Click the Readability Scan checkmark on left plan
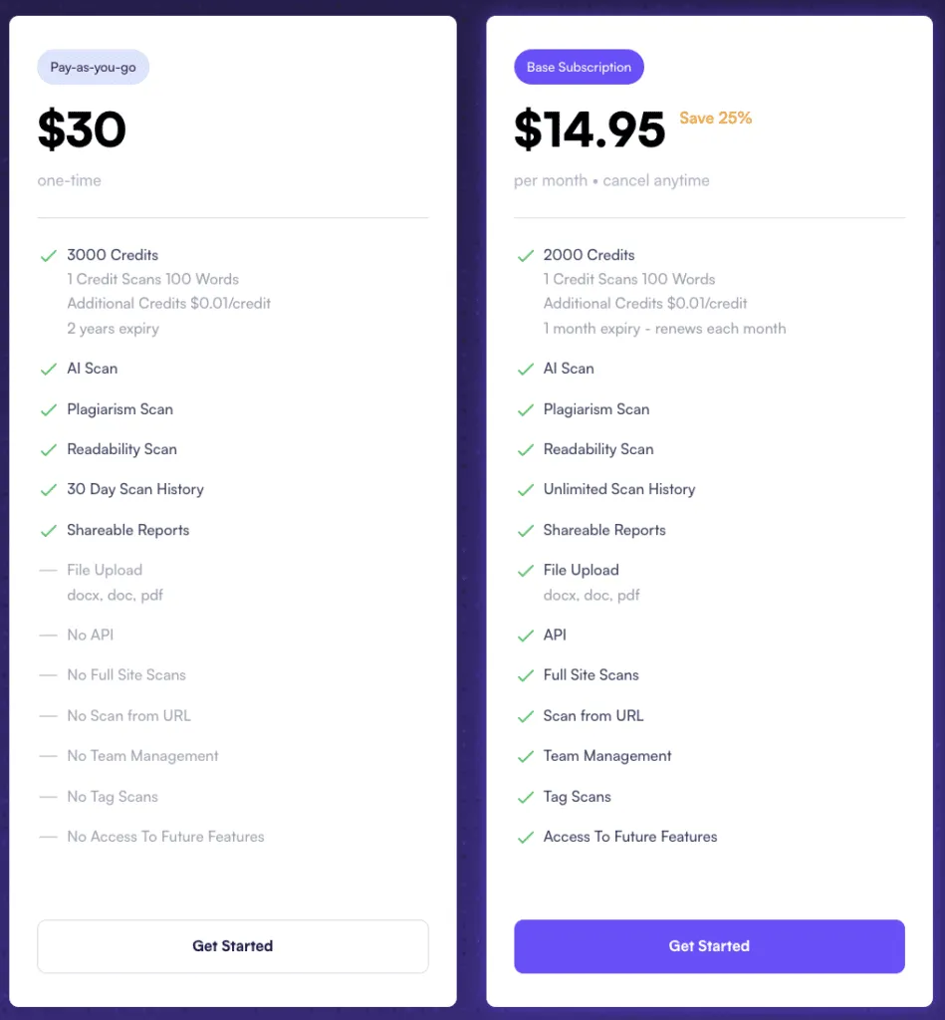The width and height of the screenshot is (945, 1020). (49, 449)
